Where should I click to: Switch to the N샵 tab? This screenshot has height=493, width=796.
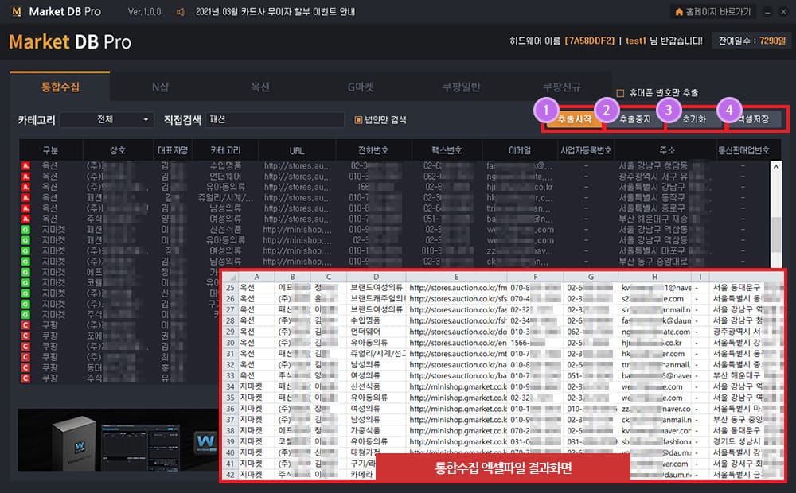point(160,87)
